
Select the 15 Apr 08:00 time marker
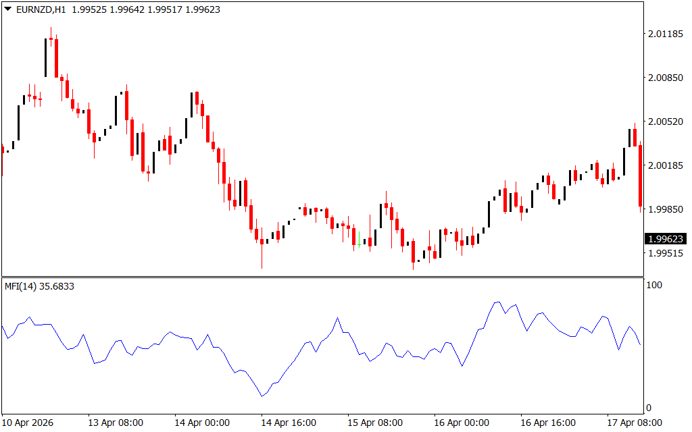(x=375, y=423)
